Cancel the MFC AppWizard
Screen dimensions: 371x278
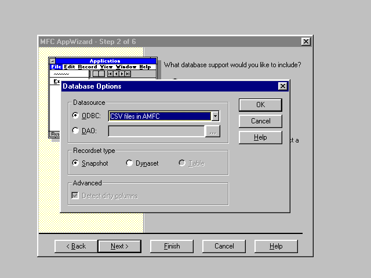coord(224,246)
